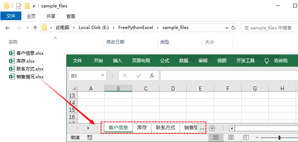
Task: Add a new sheet with plus button
Action: coord(212,128)
